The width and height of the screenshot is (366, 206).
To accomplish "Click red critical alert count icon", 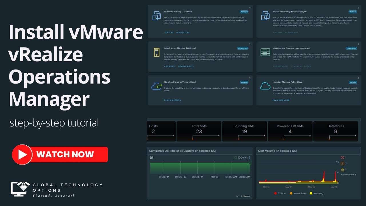I will pos(342,157).
